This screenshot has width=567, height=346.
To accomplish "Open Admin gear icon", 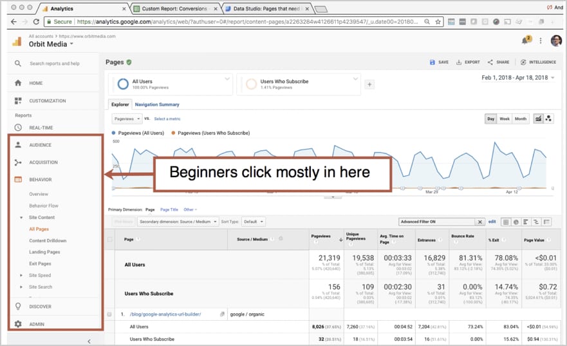I will [18, 324].
